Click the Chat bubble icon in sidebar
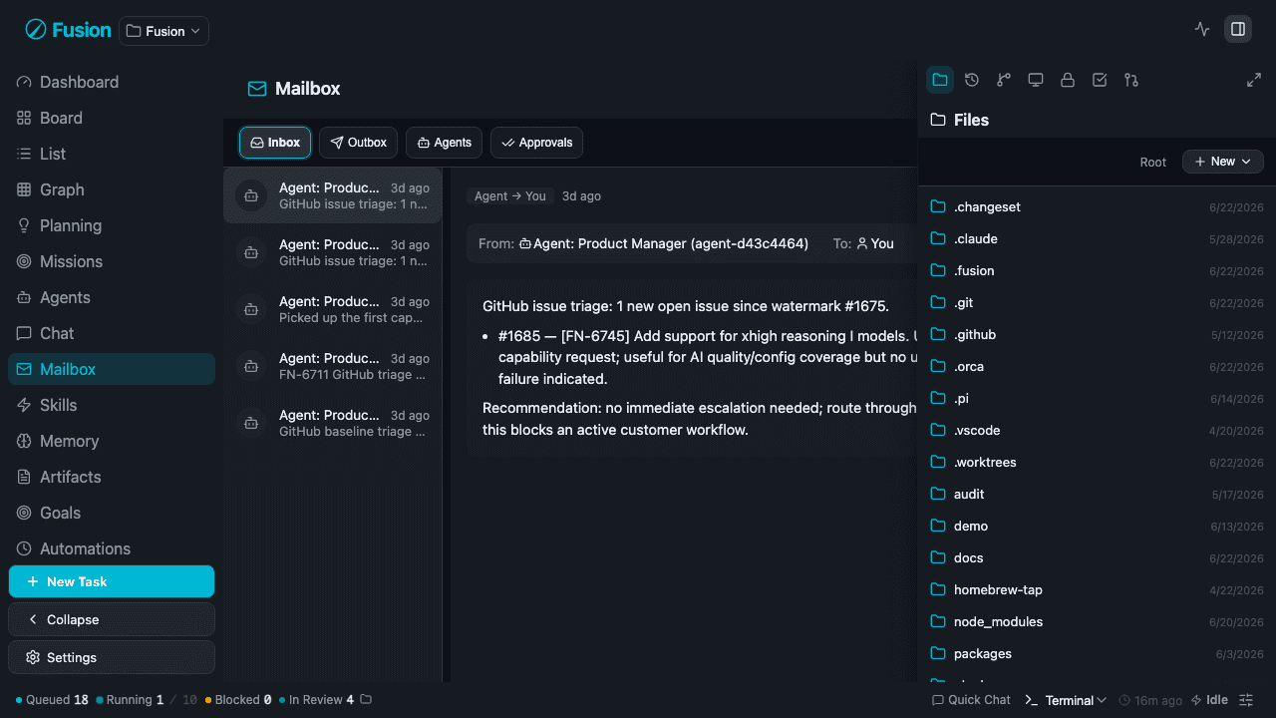This screenshot has height=718, width=1276. pos(24,333)
